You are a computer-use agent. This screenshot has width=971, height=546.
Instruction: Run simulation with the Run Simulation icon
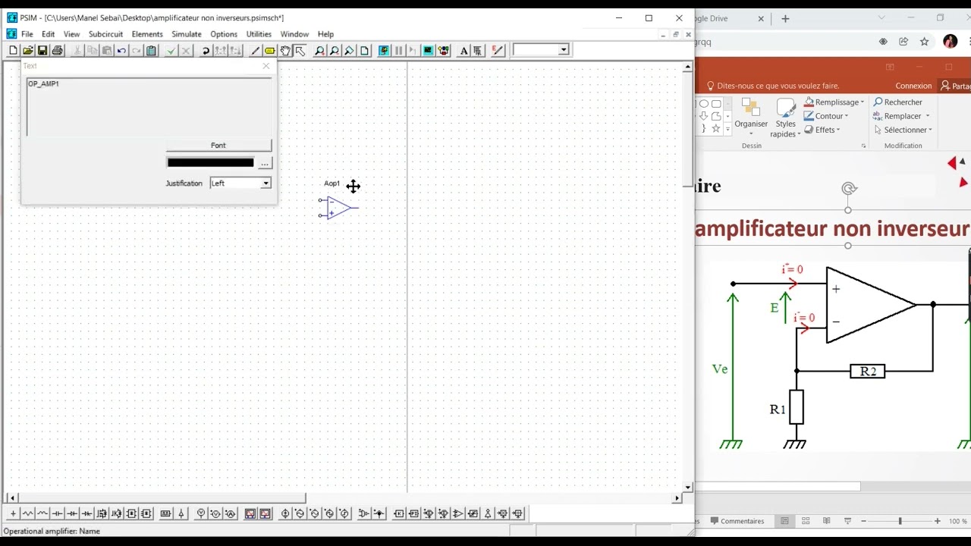384,50
